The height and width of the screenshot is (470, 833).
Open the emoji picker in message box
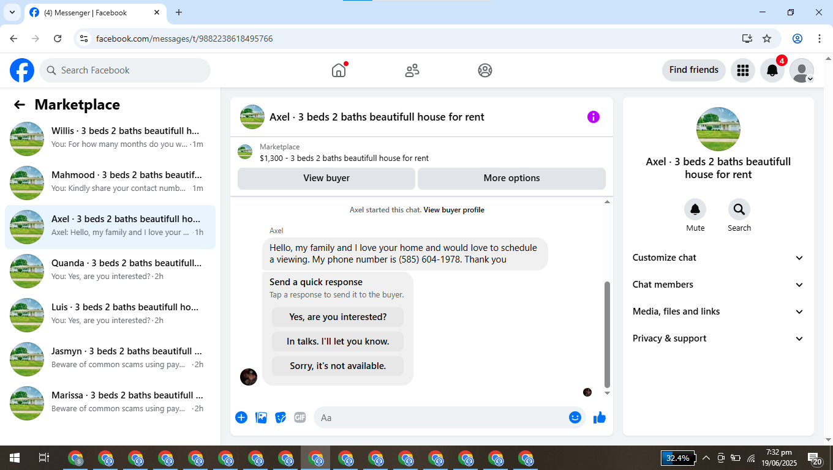575,417
